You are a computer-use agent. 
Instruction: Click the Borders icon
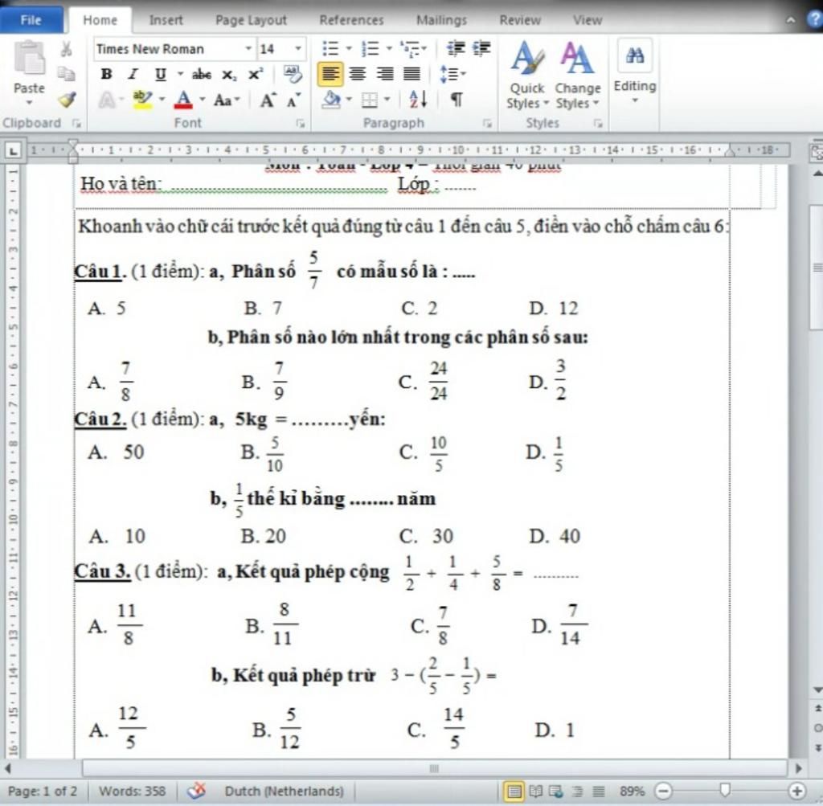(370, 100)
